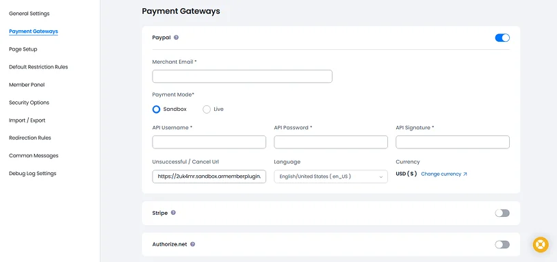The width and height of the screenshot is (557, 262).
Task: Click the Paypal help question-mark icon
Action: tap(176, 37)
